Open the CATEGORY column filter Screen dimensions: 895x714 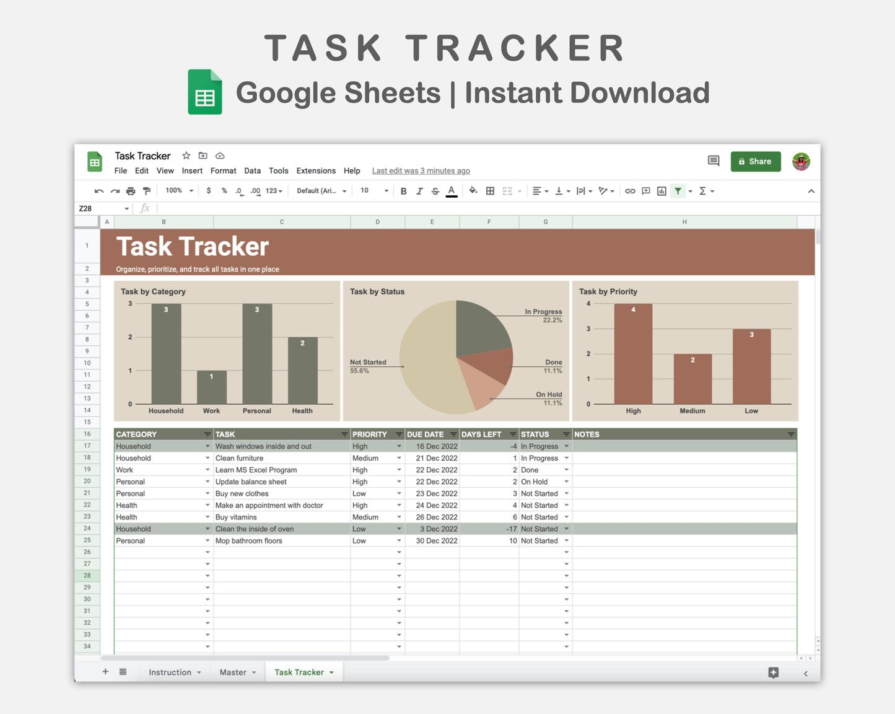coord(207,434)
